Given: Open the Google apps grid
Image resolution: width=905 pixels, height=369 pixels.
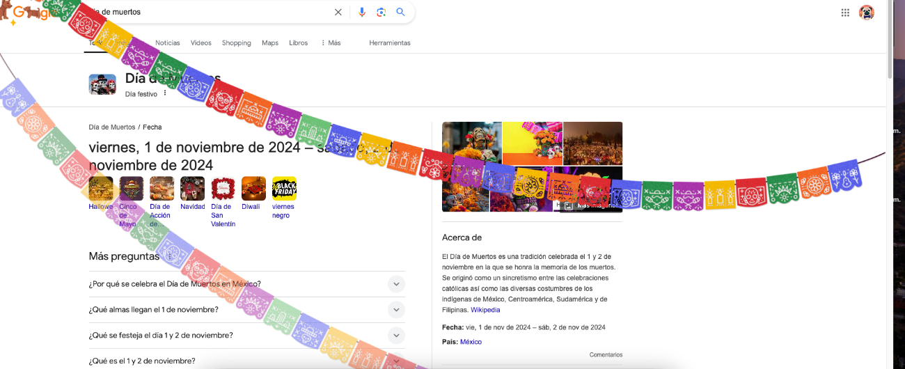Looking at the screenshot, I should (x=845, y=12).
